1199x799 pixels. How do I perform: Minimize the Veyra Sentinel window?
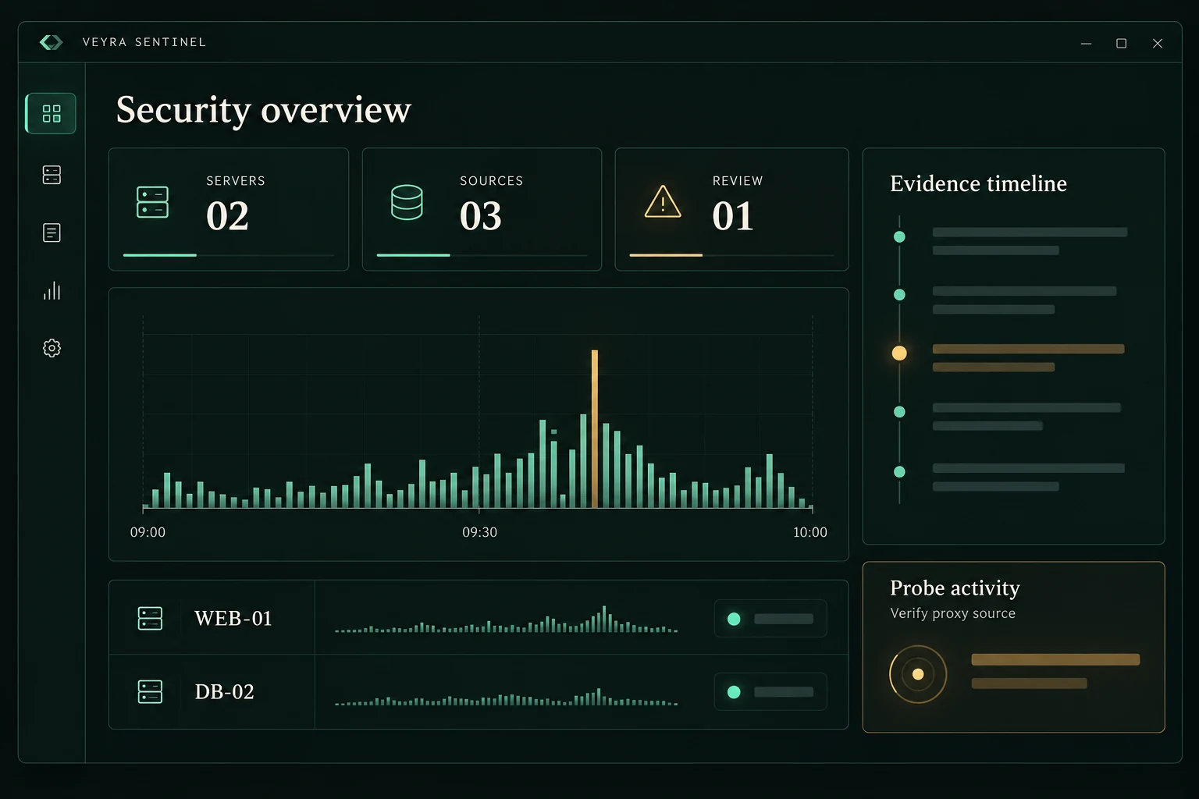point(1086,44)
